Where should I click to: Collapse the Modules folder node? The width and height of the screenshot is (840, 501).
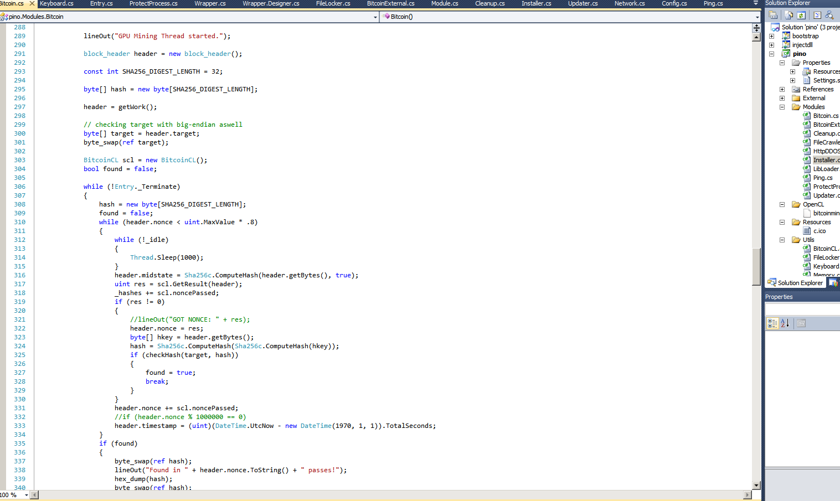click(x=782, y=107)
